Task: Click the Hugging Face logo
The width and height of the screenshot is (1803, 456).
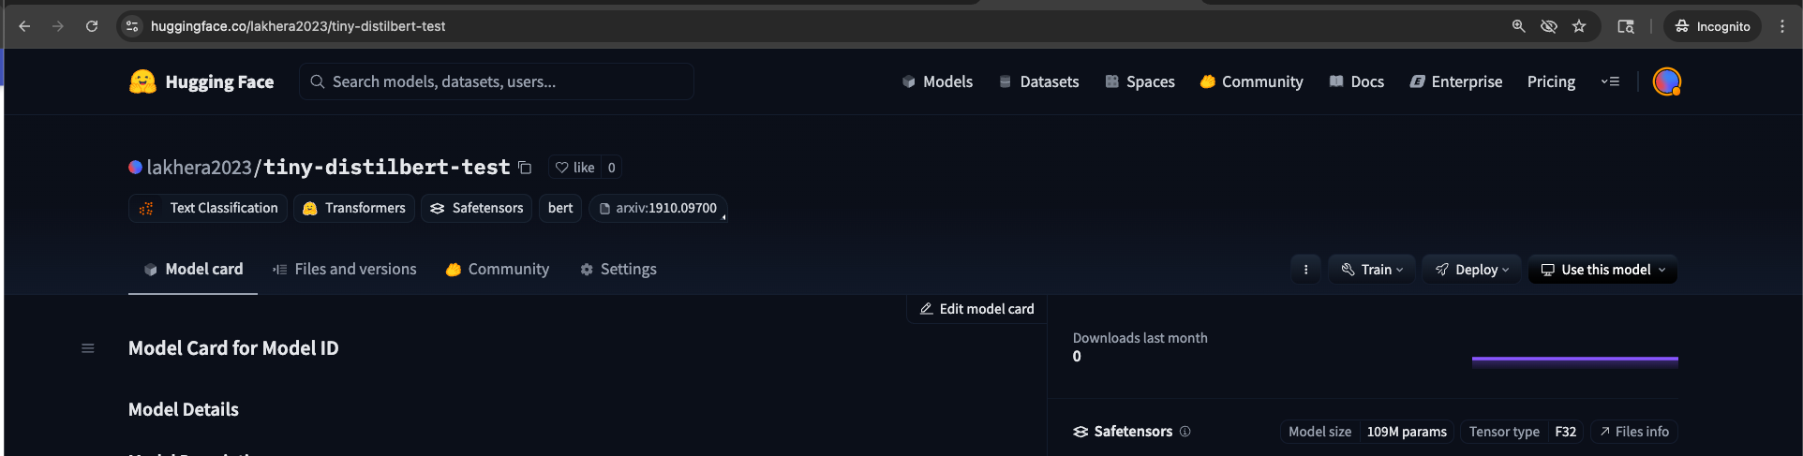Action: [x=201, y=81]
